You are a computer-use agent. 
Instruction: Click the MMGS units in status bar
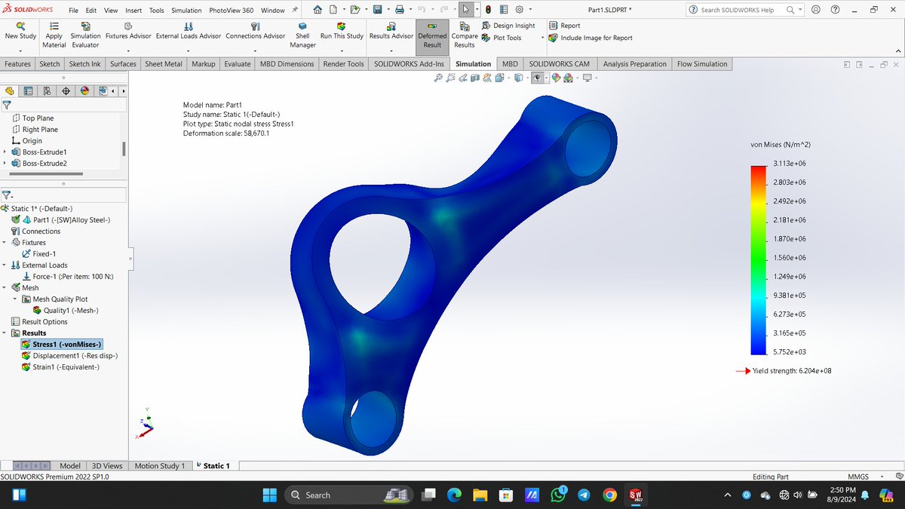point(858,477)
